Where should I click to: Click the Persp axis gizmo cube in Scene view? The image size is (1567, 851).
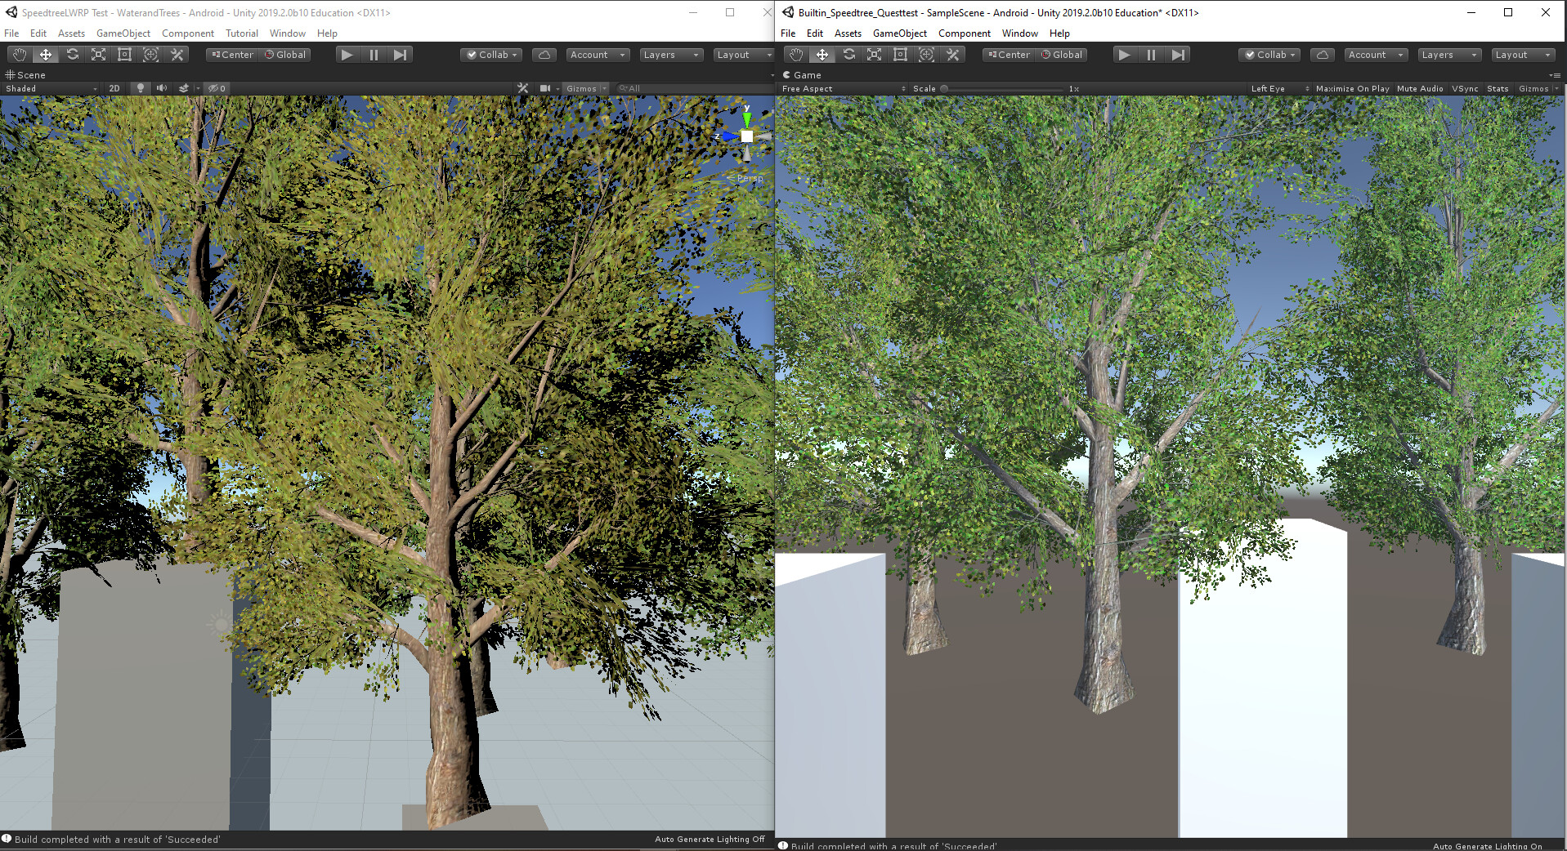coord(746,136)
